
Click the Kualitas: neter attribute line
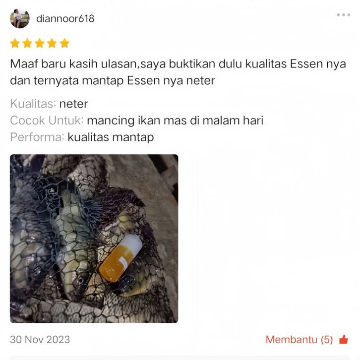[x=49, y=104]
